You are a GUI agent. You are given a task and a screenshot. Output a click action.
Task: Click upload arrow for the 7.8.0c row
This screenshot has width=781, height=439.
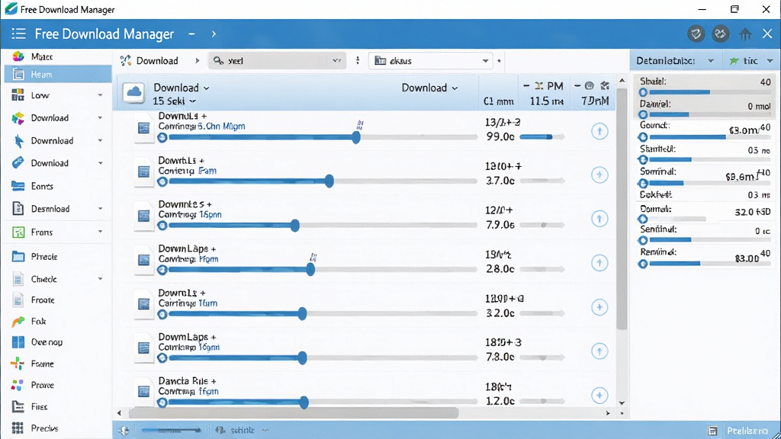pyautogui.click(x=599, y=351)
